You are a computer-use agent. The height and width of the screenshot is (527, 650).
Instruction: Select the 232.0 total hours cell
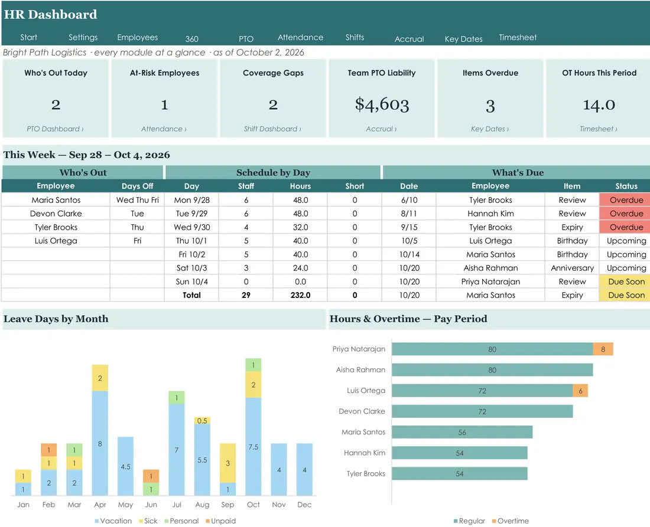pyautogui.click(x=300, y=295)
